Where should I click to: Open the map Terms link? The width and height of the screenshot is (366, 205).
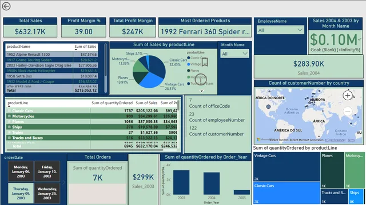[351, 140]
